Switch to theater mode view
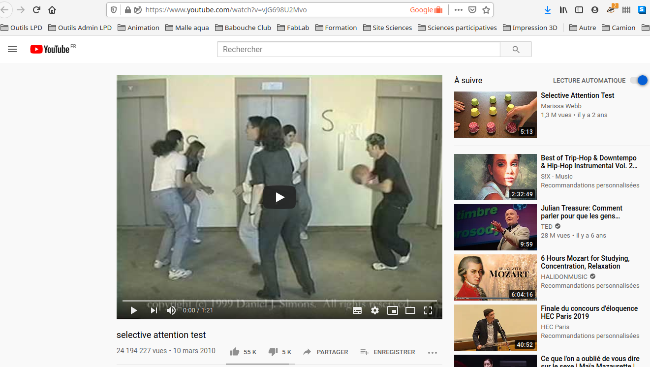 click(410, 310)
